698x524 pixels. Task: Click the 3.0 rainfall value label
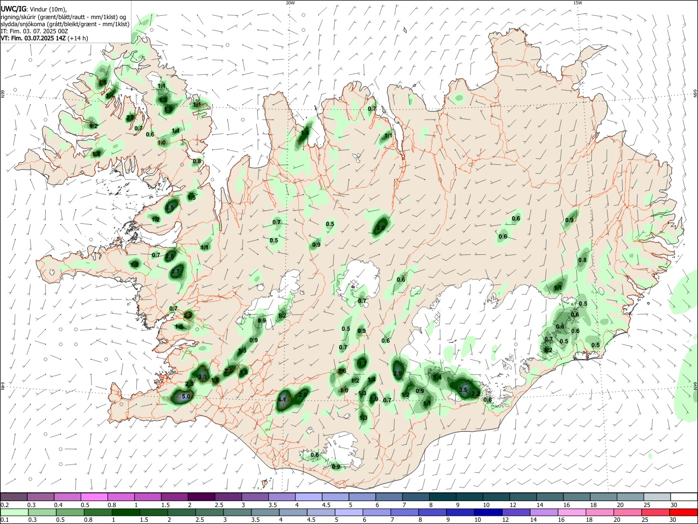click(202, 377)
